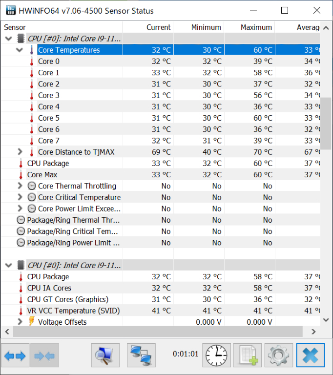Click Core 5 maximum value 60 °C
Screen dimensions: 333x375
[x=263, y=118]
